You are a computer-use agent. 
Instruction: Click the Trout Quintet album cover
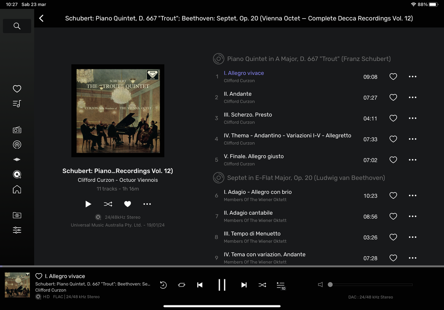(x=118, y=111)
